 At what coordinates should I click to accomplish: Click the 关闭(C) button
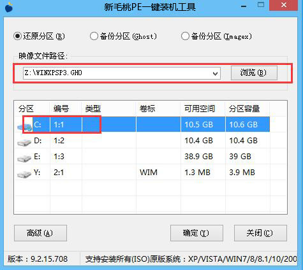point(260,233)
